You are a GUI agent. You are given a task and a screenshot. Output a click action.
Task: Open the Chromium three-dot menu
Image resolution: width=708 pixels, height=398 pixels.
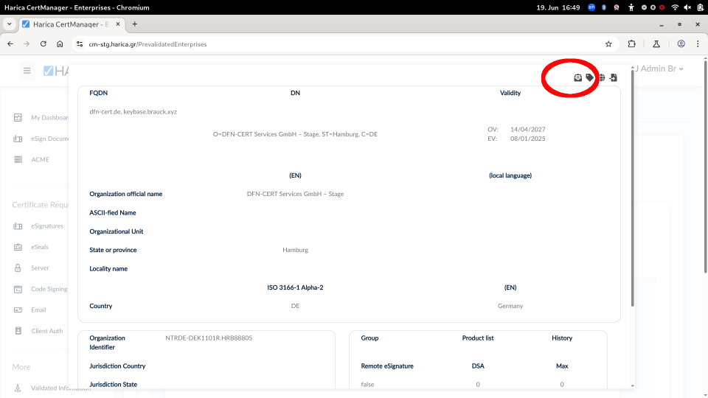(698, 43)
